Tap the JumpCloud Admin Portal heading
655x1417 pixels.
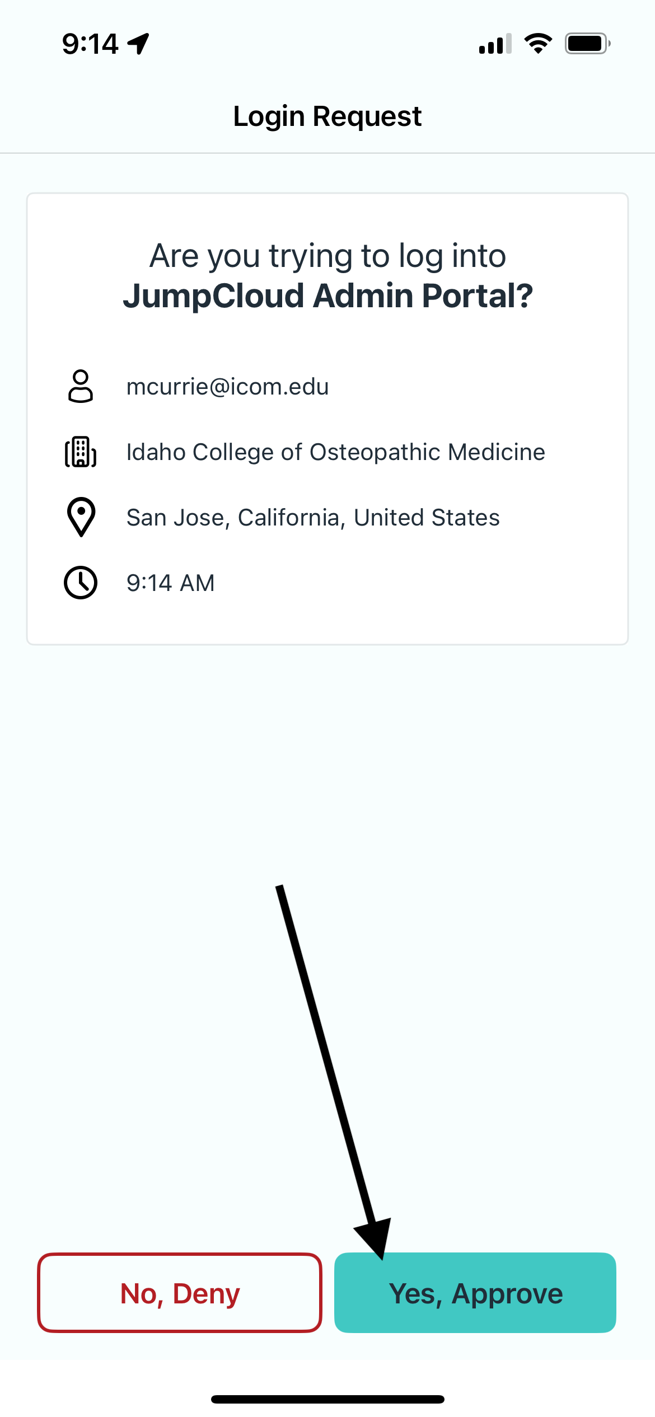click(328, 295)
